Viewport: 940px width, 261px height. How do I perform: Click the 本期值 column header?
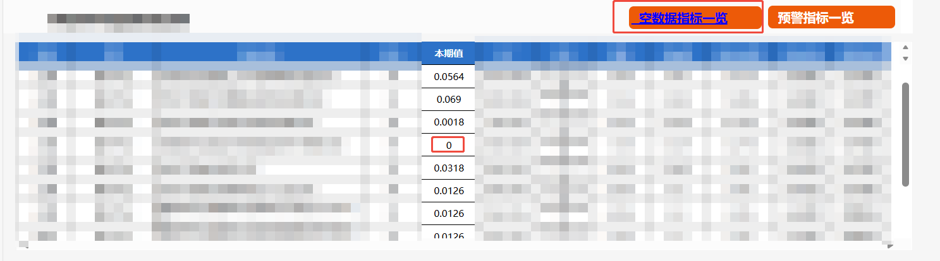point(448,54)
